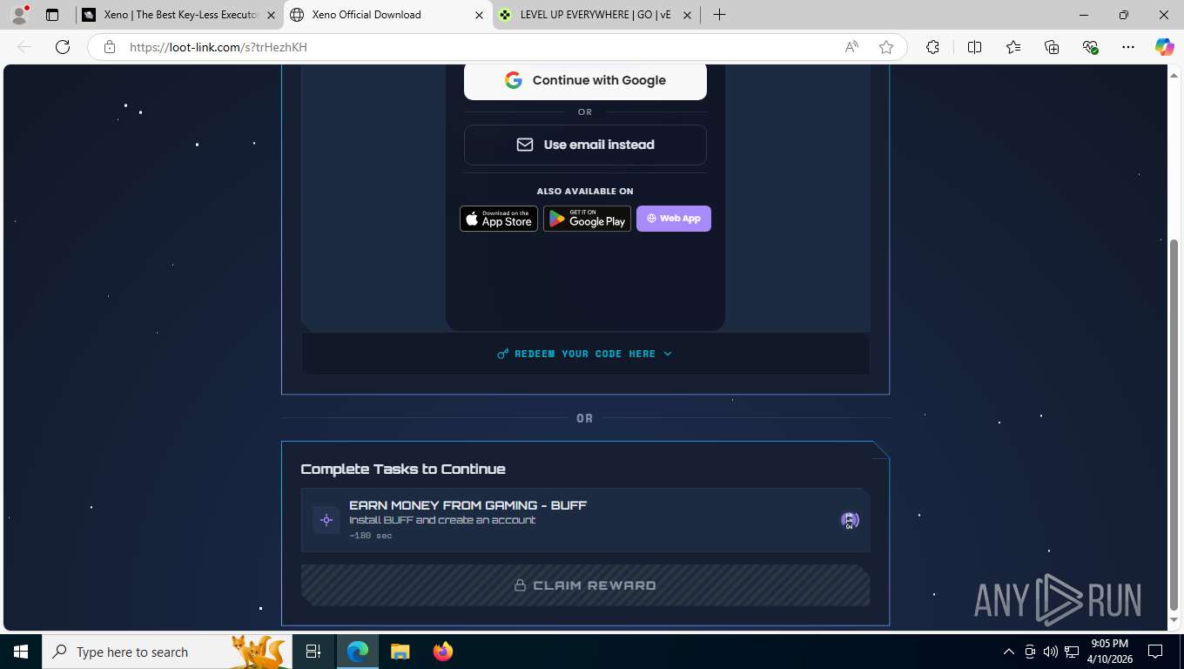The height and width of the screenshot is (669, 1184).
Task: Select the Xeno Official Download tab
Action: (388, 15)
